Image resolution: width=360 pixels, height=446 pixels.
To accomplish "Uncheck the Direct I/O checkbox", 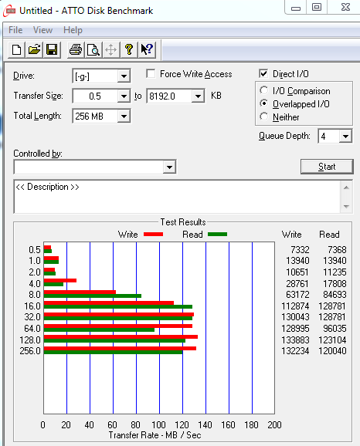I will (263, 73).
